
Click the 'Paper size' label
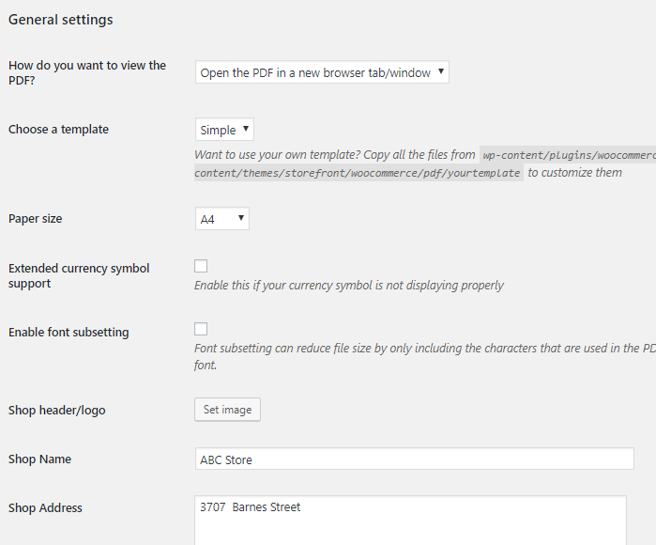(36, 219)
